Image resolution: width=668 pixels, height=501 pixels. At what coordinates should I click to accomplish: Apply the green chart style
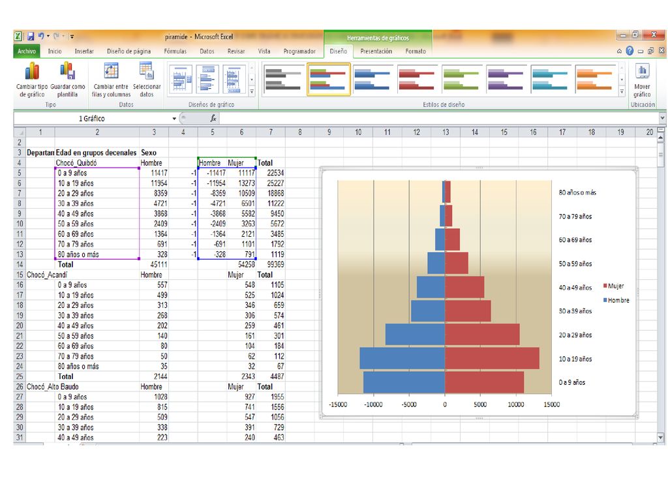pos(461,79)
